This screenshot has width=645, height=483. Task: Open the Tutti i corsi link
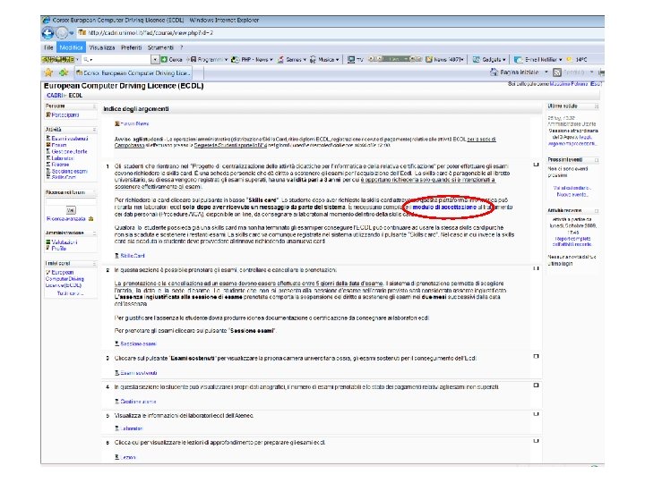pyautogui.click(x=70, y=293)
